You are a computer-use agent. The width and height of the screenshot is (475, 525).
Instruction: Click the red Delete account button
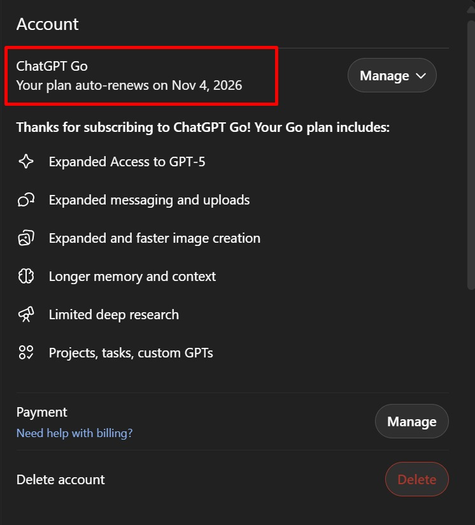click(417, 479)
